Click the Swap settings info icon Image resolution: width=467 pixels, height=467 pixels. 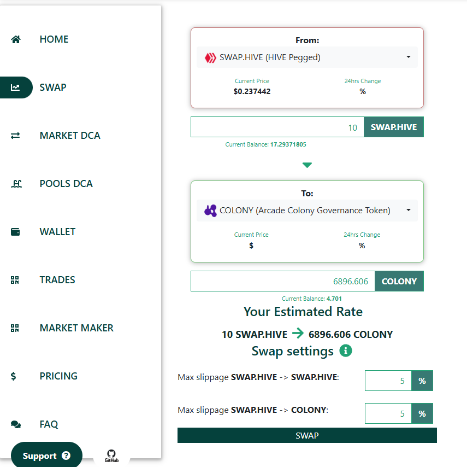pyautogui.click(x=346, y=351)
